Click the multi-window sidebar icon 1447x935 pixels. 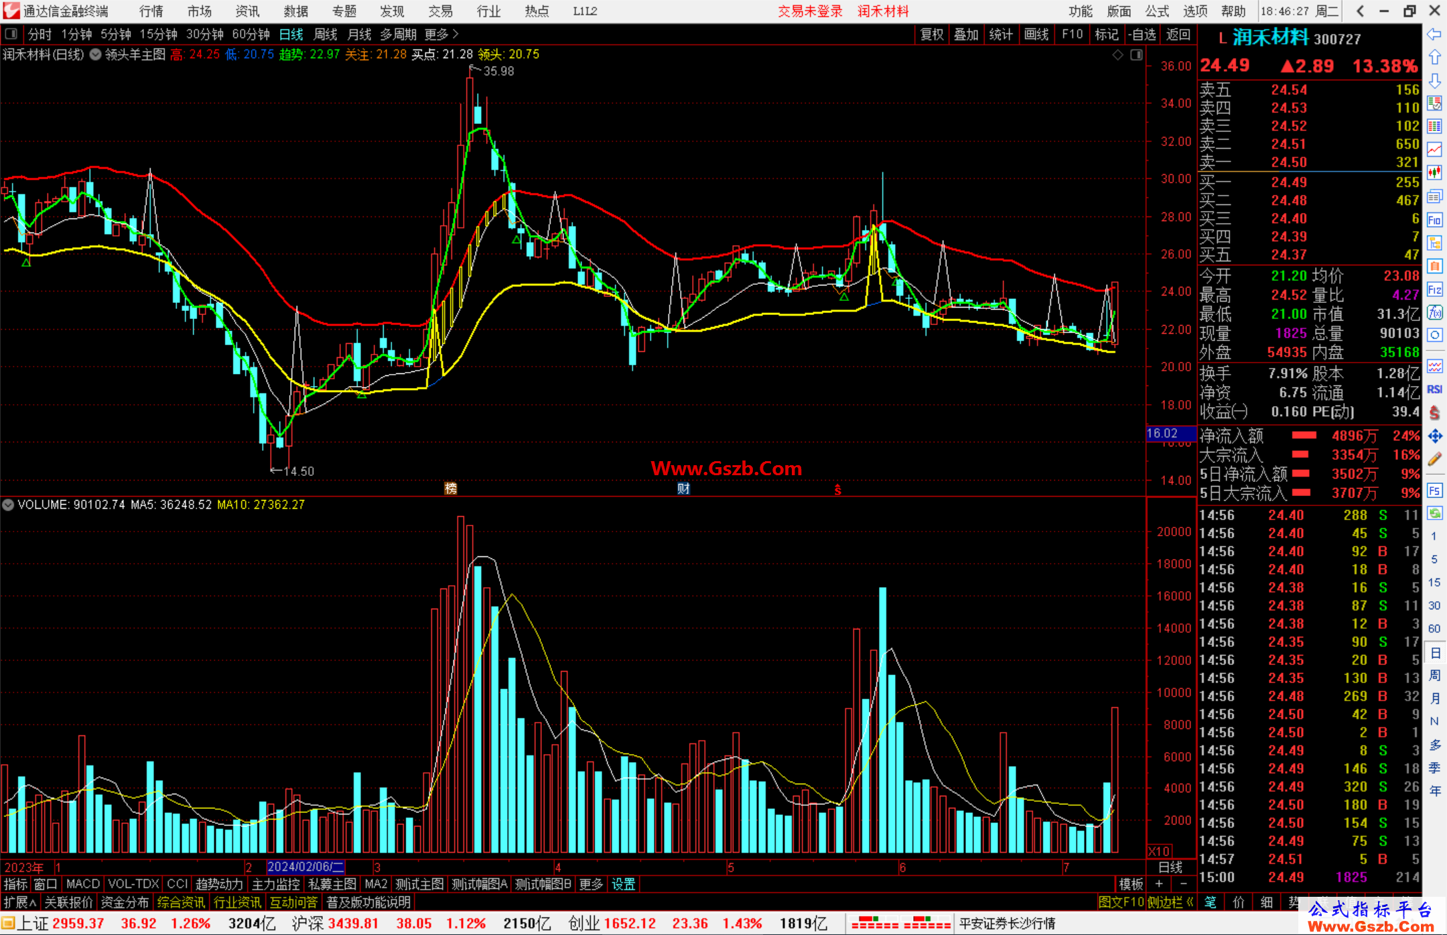tap(1434, 196)
